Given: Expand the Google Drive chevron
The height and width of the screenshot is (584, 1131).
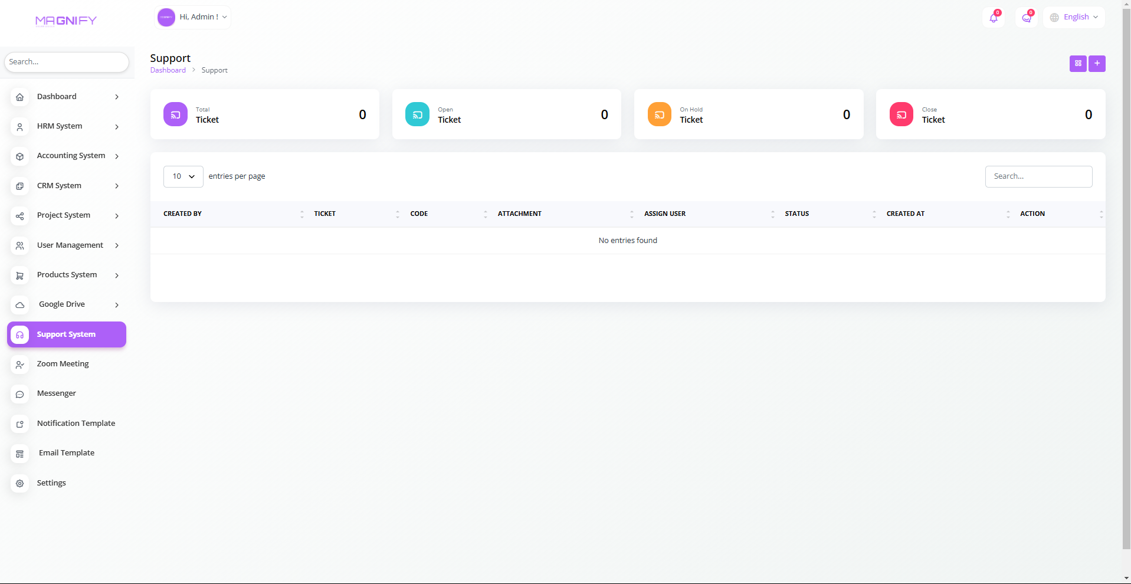Looking at the screenshot, I should [117, 305].
